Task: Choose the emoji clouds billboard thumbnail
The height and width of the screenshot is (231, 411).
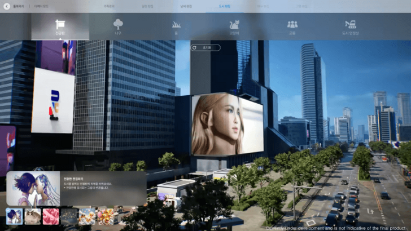Action: [88, 216]
